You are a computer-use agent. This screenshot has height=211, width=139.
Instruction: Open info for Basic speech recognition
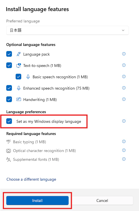point(124,77)
